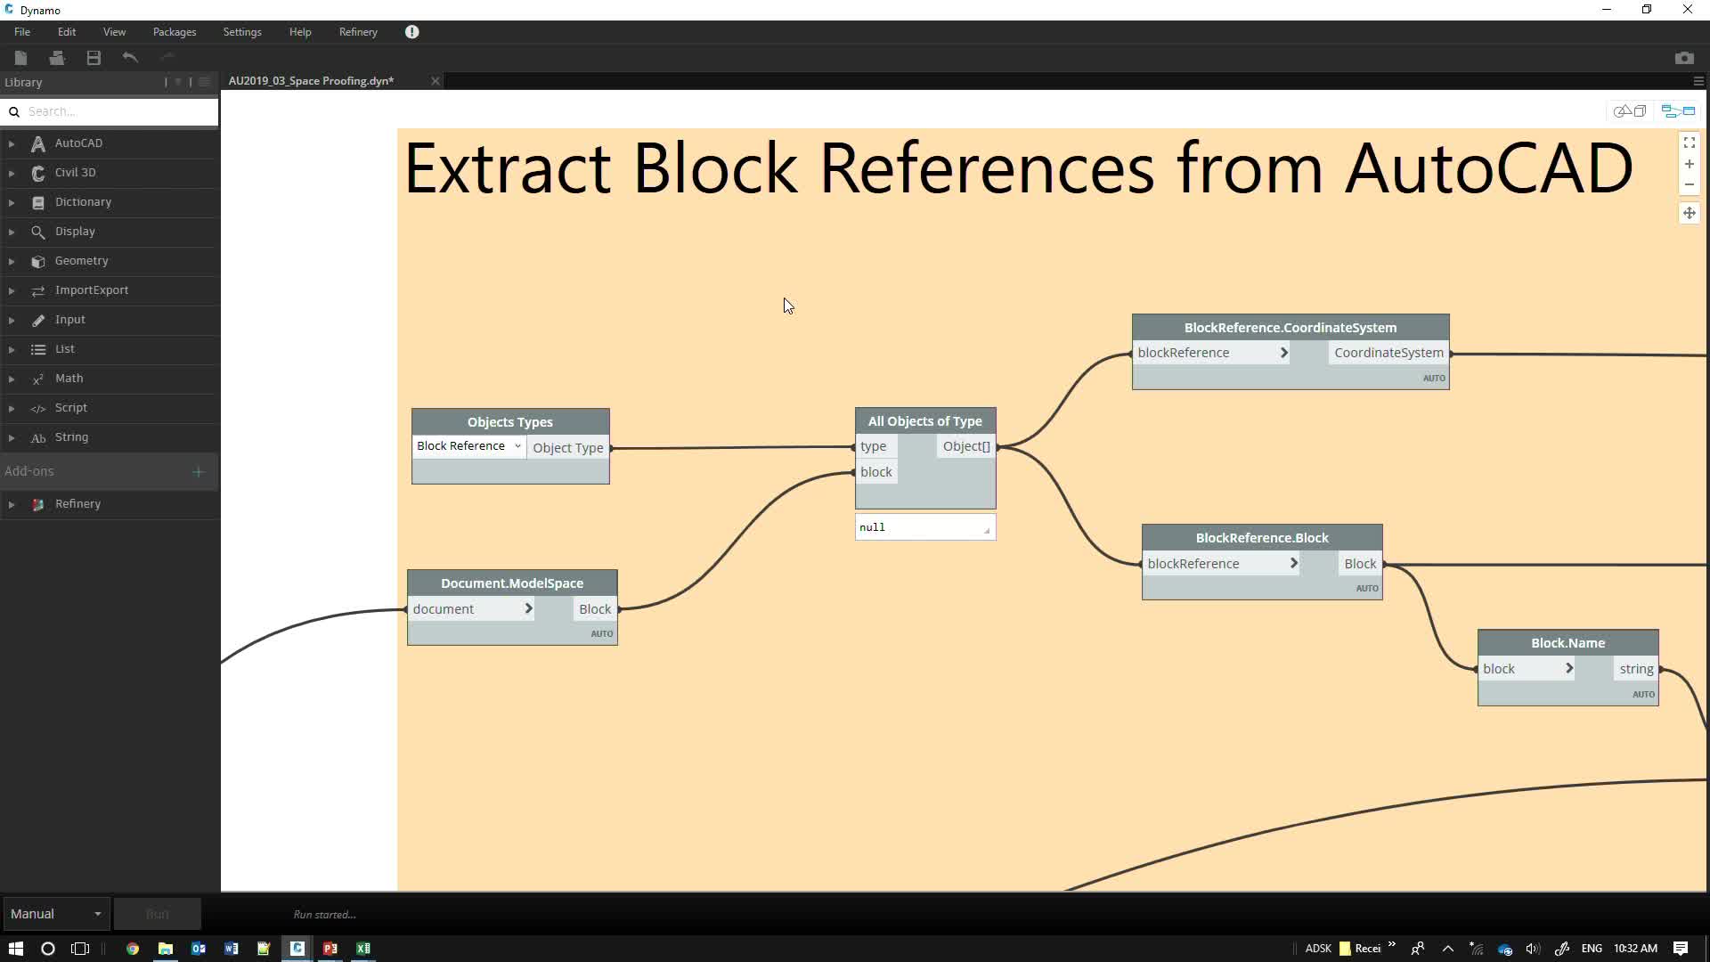The height and width of the screenshot is (962, 1710).
Task: Click the library Search input field
Action: click(116, 111)
